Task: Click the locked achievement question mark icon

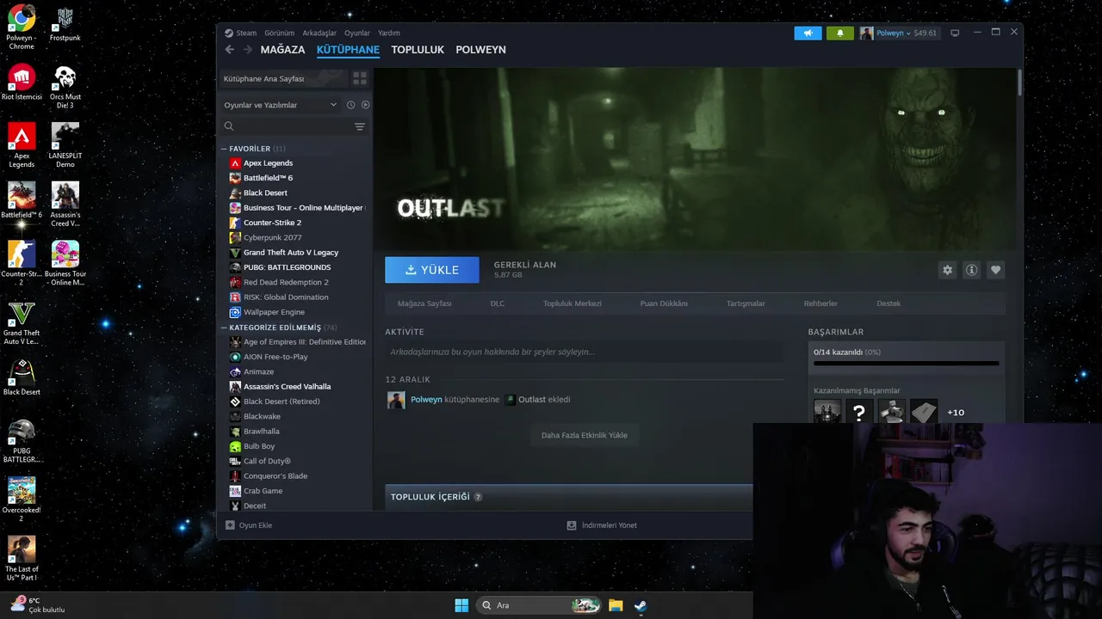Action: (858, 412)
